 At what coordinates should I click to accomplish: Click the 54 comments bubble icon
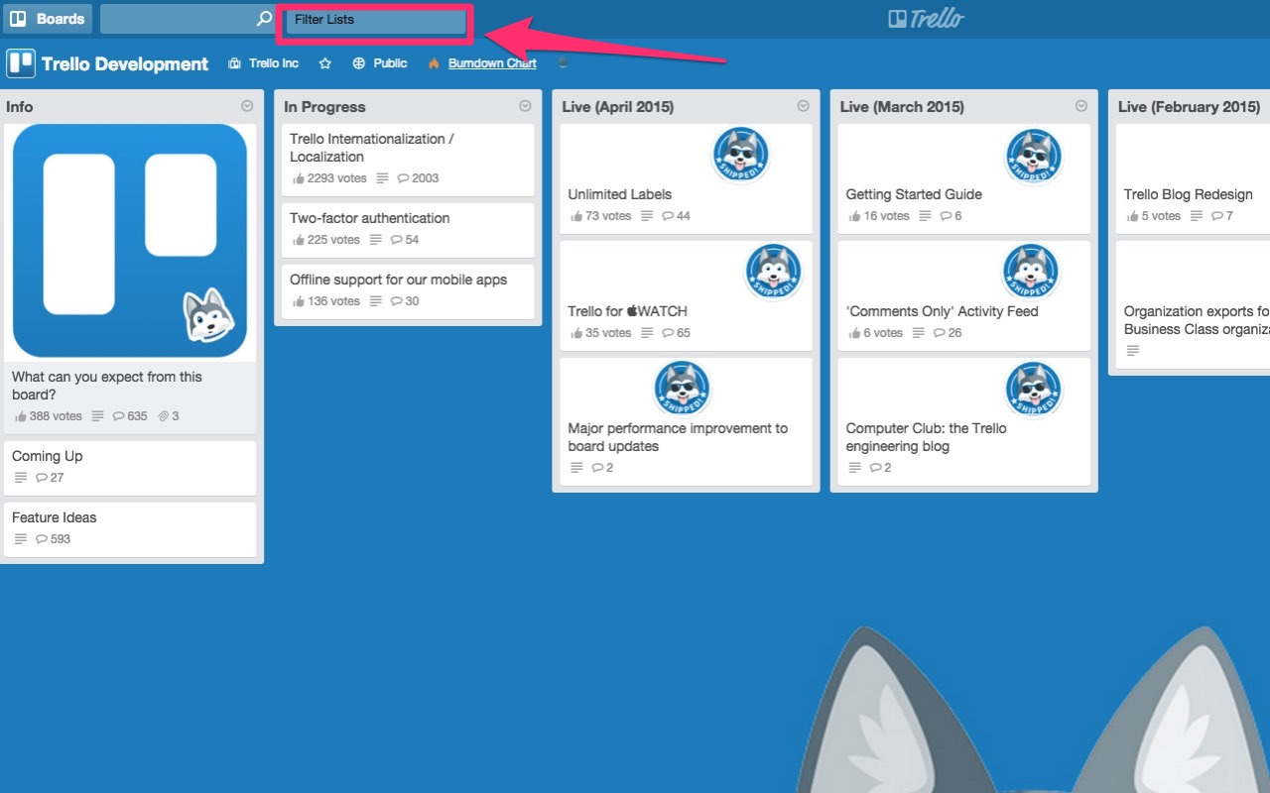click(x=397, y=240)
